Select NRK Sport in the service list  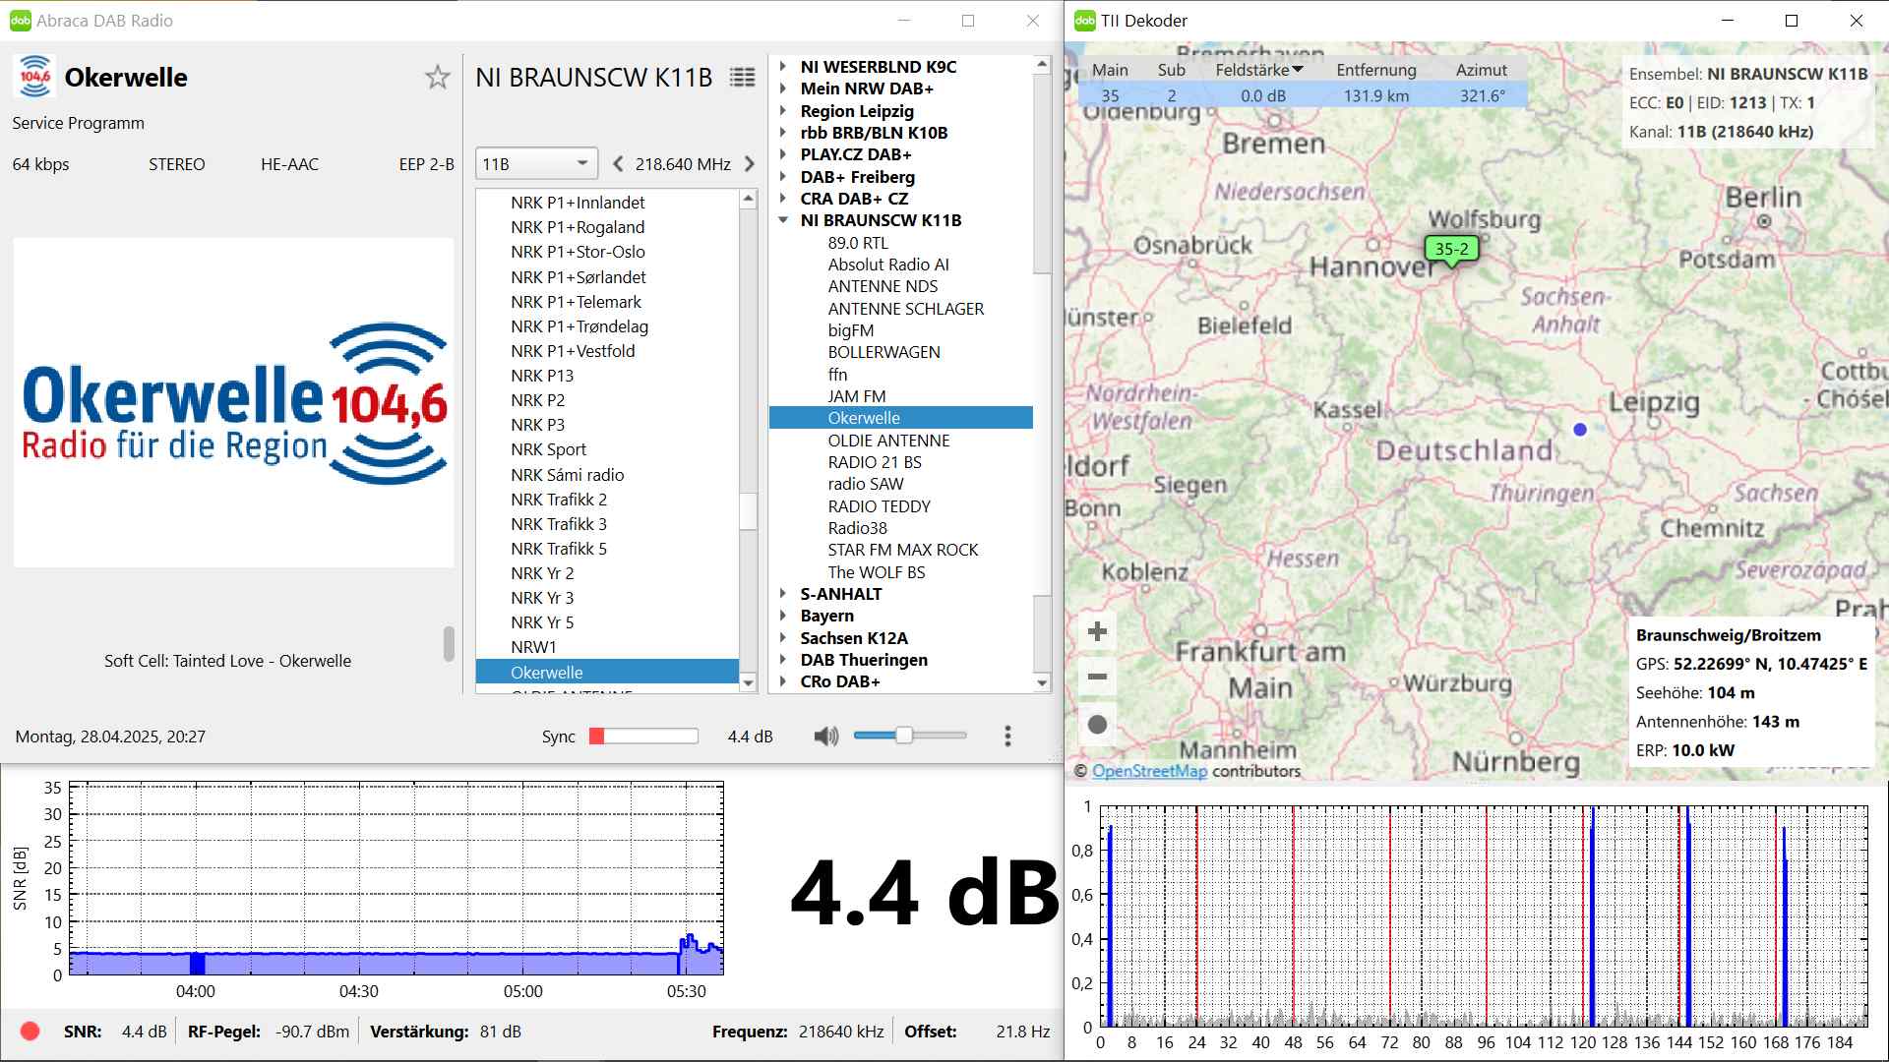coord(548,449)
